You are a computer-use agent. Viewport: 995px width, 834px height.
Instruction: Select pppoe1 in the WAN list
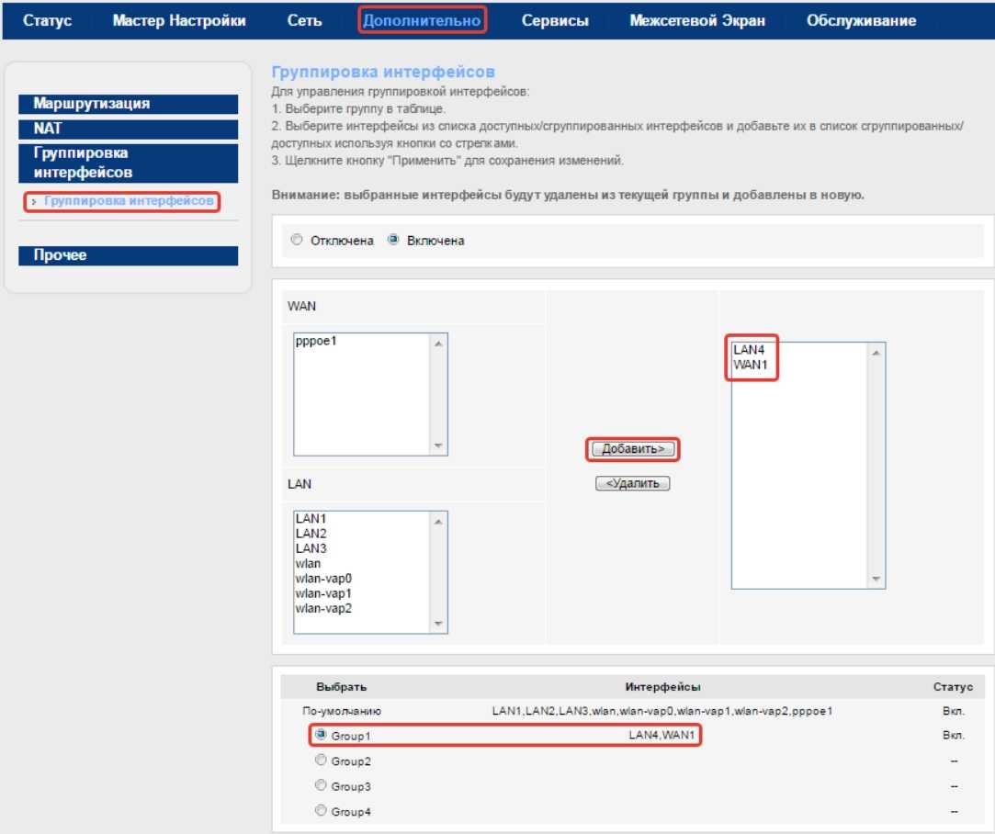[317, 341]
